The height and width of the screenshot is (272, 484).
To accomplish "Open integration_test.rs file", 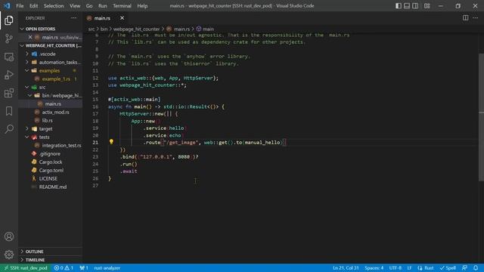I will 61,146.
